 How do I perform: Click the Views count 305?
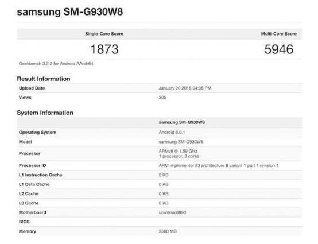click(x=162, y=98)
